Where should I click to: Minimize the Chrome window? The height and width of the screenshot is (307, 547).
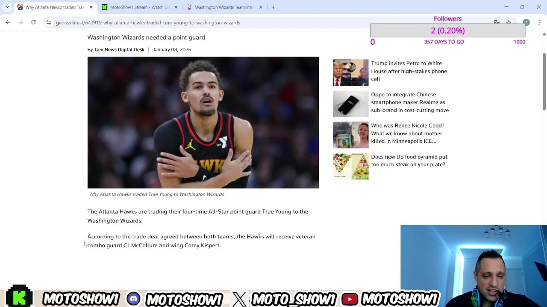506,7
